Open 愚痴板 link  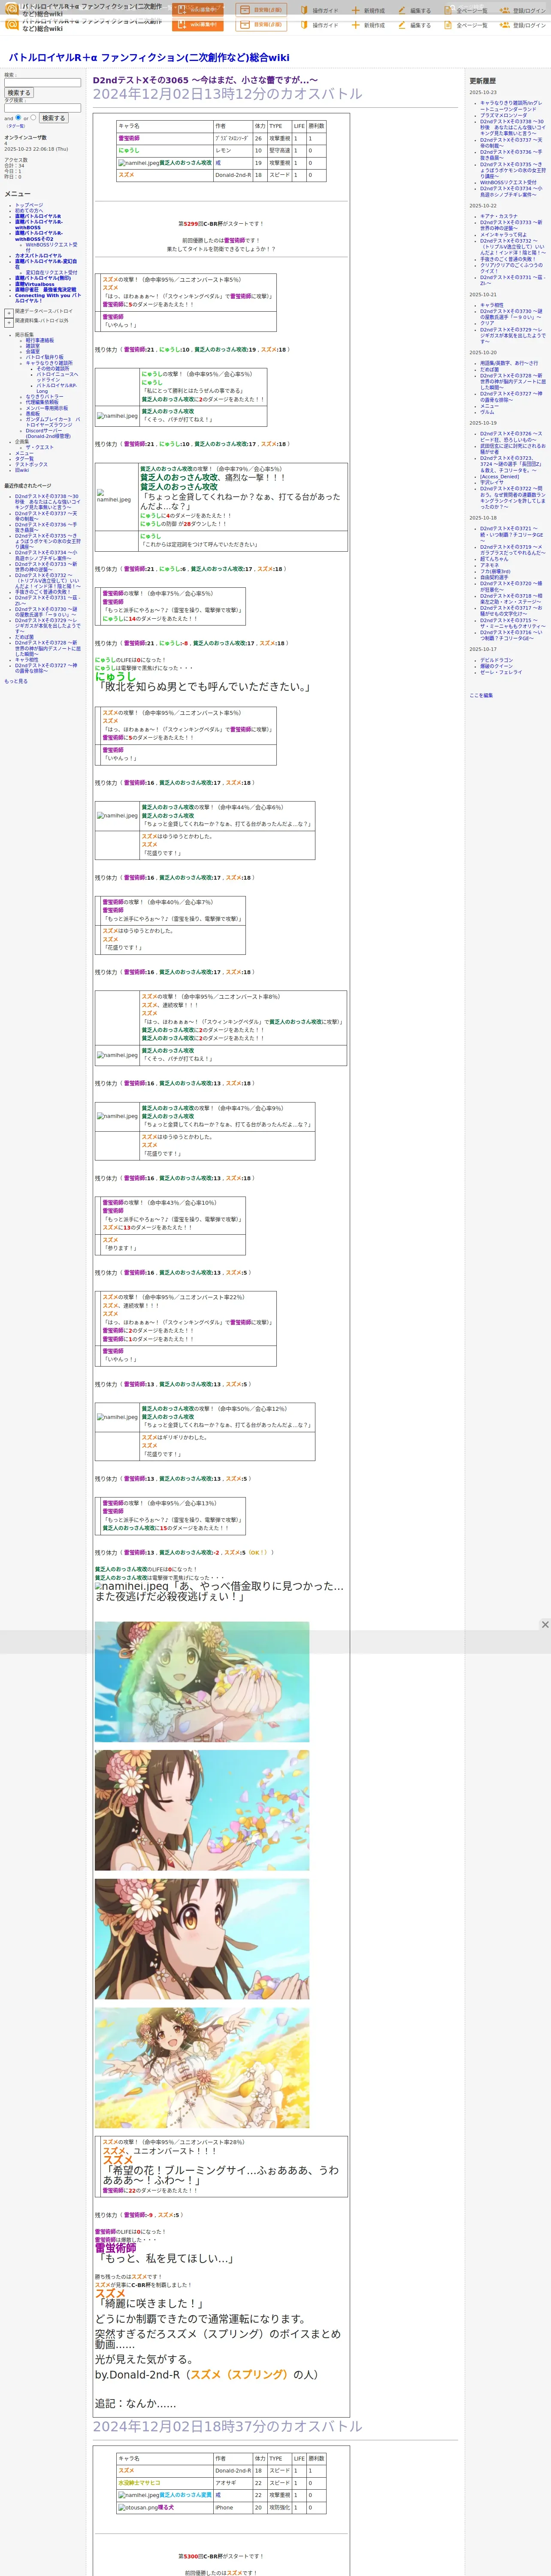(33, 414)
